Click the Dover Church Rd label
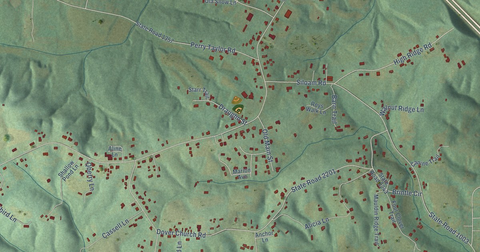Viewport: 480px width, 252px height. pos(180,234)
